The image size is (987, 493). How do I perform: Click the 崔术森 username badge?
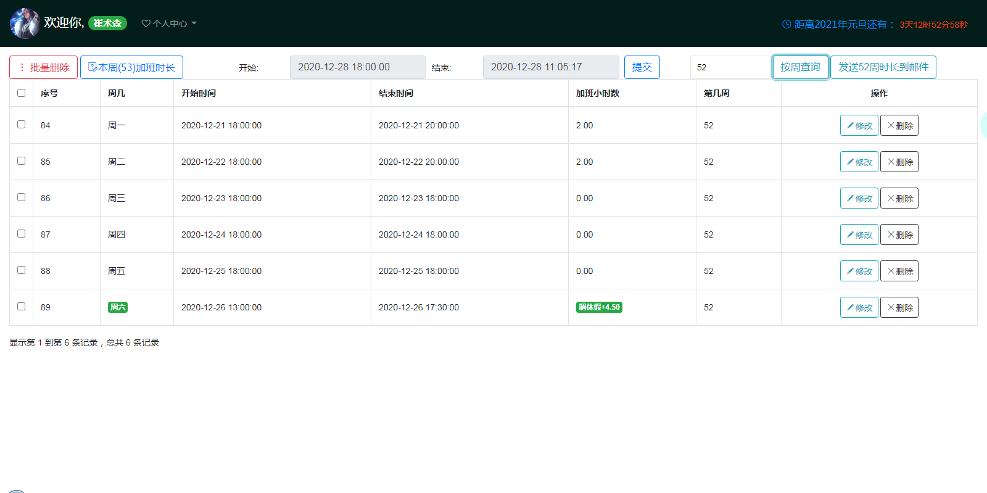click(107, 23)
